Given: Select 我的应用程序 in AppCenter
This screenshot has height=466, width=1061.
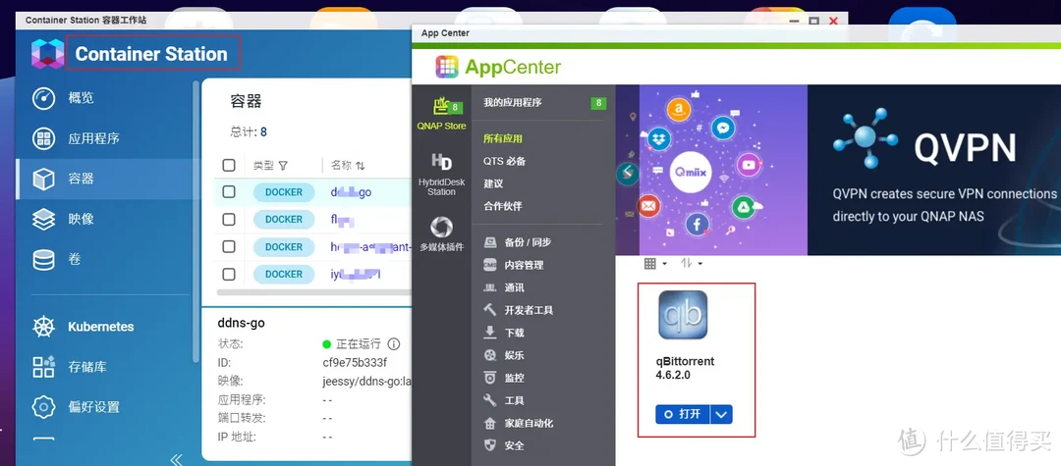Looking at the screenshot, I should click(512, 103).
